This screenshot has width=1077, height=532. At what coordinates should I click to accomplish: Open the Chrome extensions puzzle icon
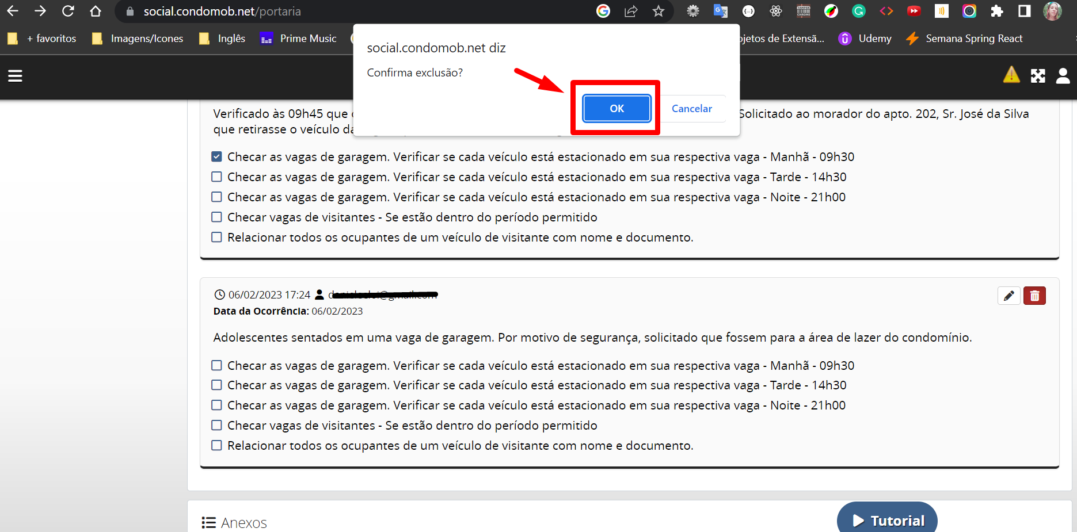point(997,12)
